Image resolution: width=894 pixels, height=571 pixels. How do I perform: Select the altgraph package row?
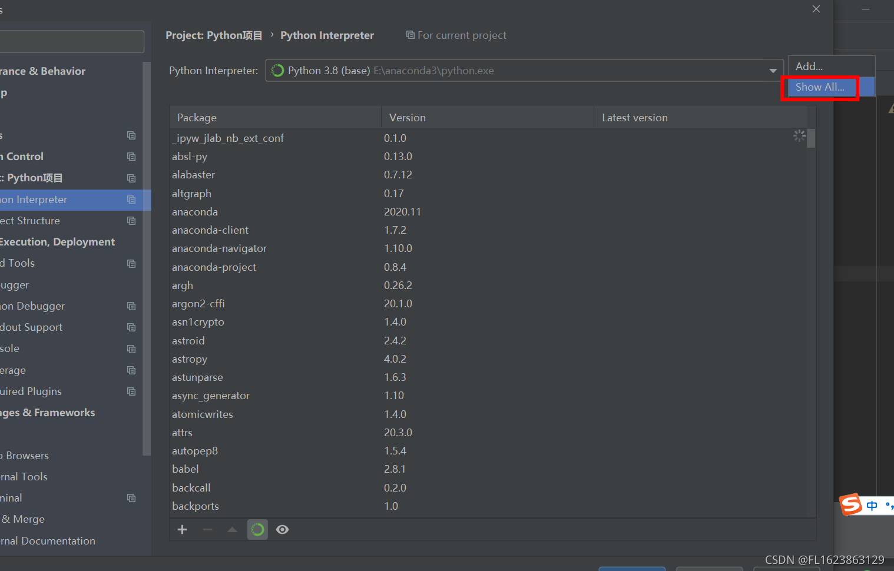[x=488, y=194]
